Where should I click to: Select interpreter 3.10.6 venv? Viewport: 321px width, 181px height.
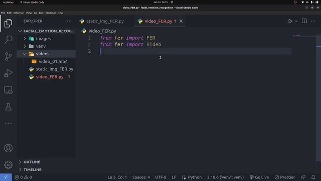pos(225,177)
